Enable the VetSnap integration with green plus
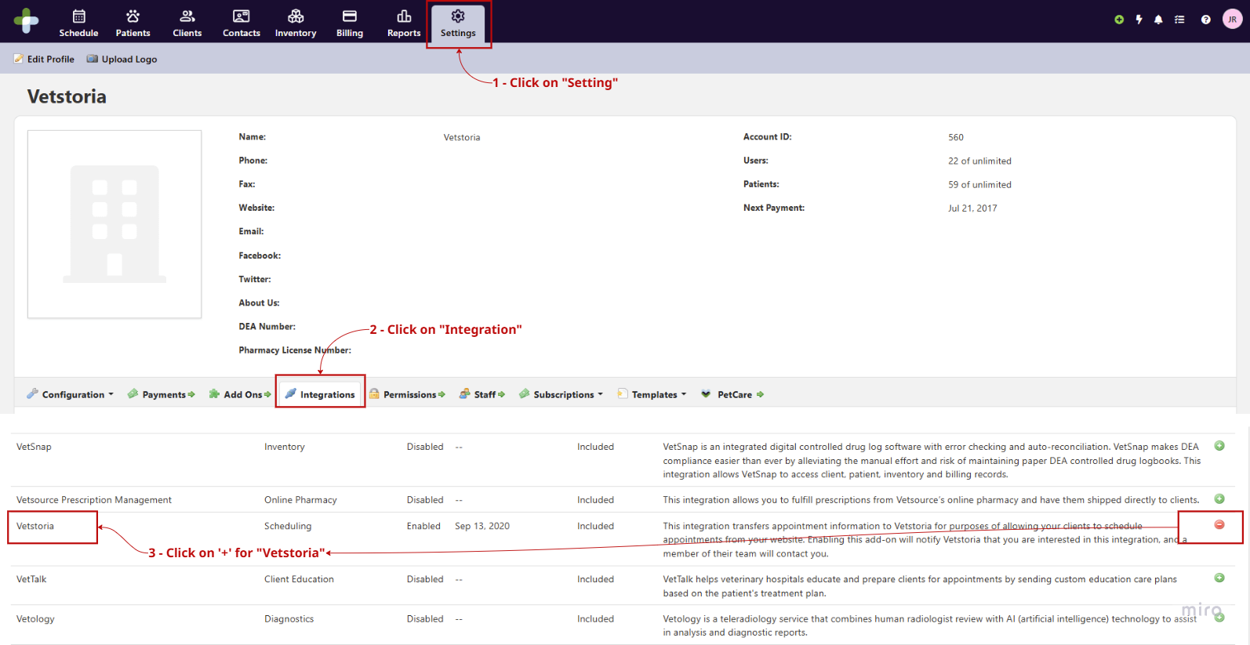The height and width of the screenshot is (645, 1250). click(1219, 446)
